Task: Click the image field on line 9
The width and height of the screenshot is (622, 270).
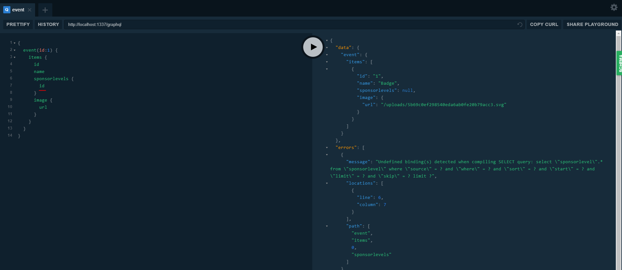Action: (x=40, y=100)
